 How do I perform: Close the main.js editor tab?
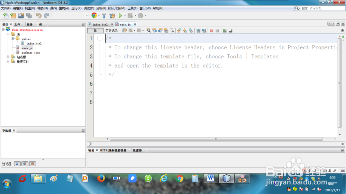[135, 25]
